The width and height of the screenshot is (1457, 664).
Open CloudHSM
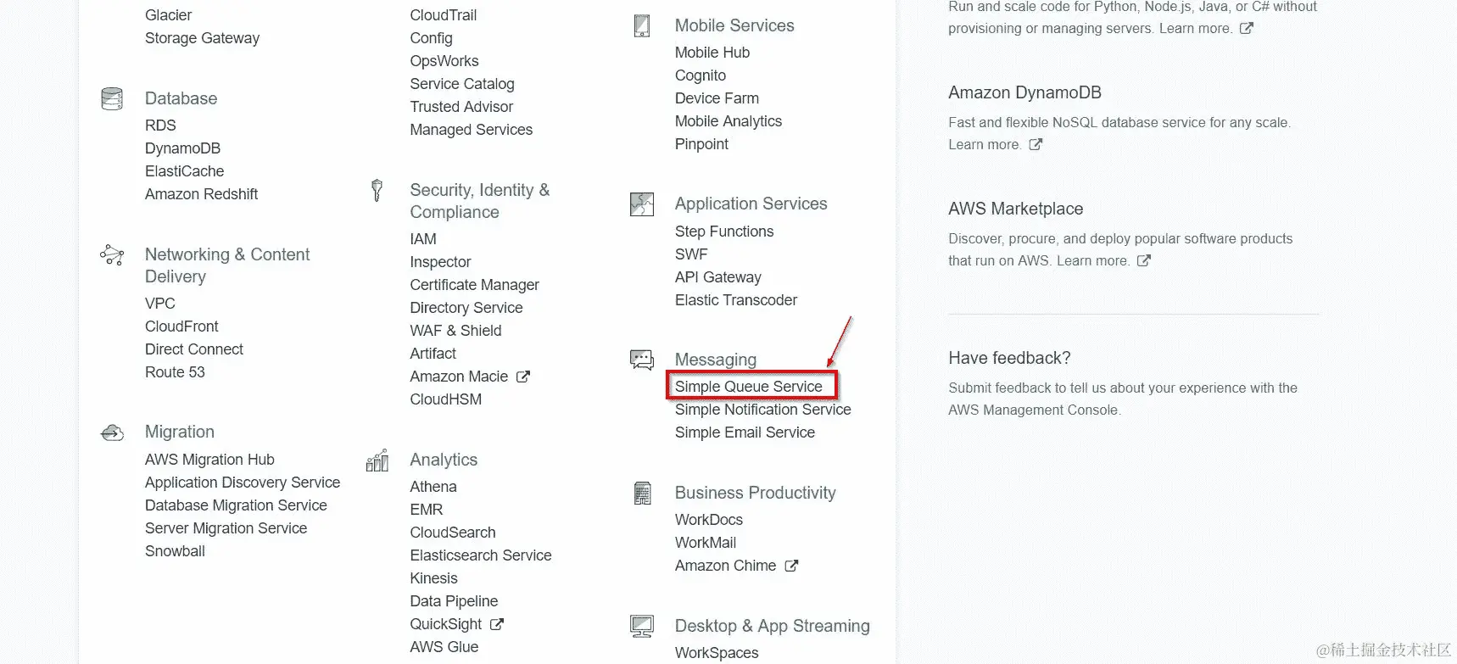[446, 399]
